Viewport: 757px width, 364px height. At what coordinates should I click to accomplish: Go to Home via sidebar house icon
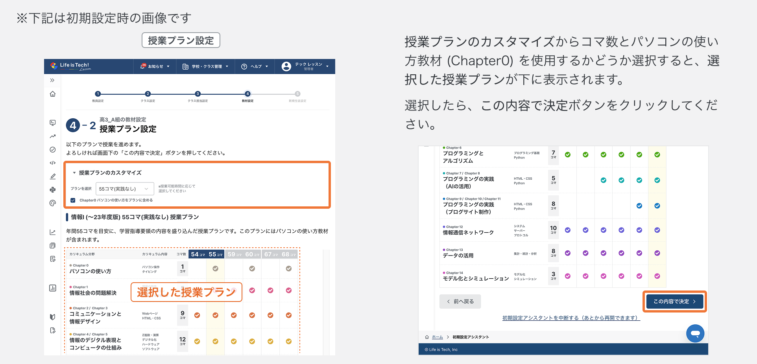coord(52,94)
